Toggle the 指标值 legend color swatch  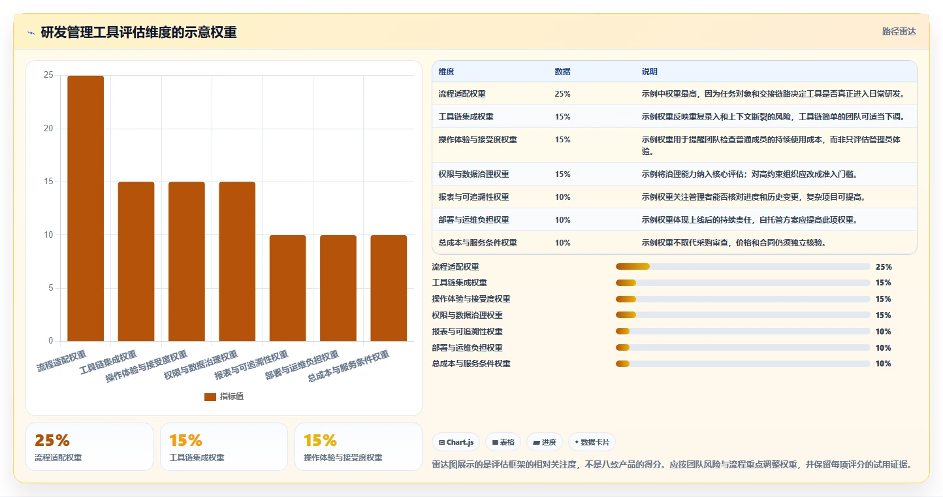(210, 396)
